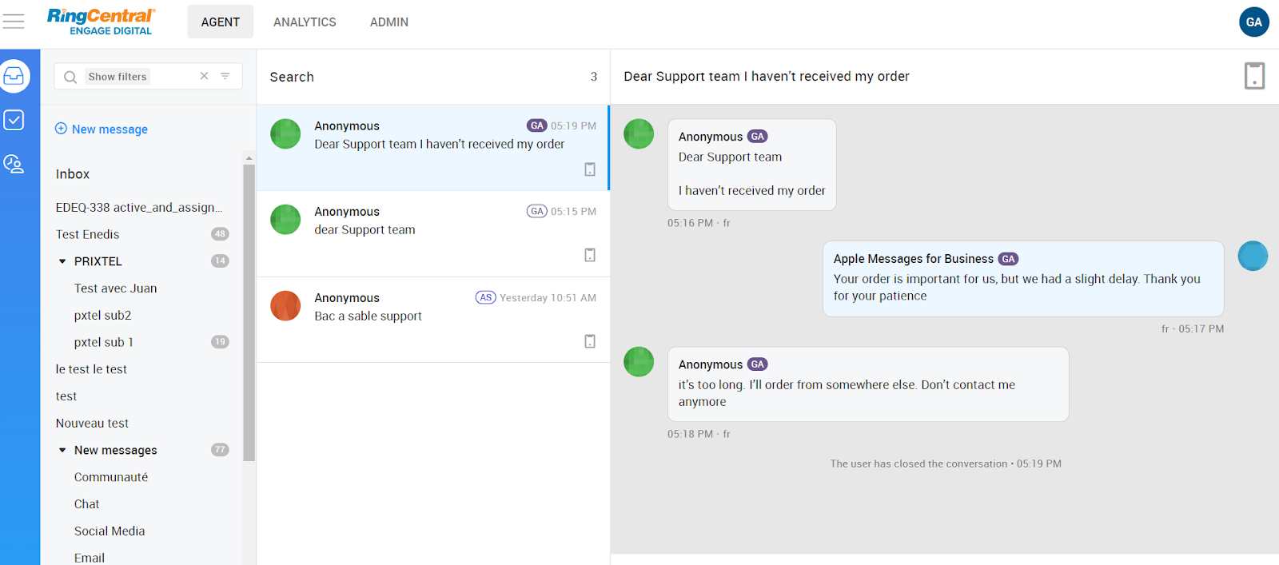1279x565 pixels.
Task: Click the conversation title in the header
Action: point(767,76)
